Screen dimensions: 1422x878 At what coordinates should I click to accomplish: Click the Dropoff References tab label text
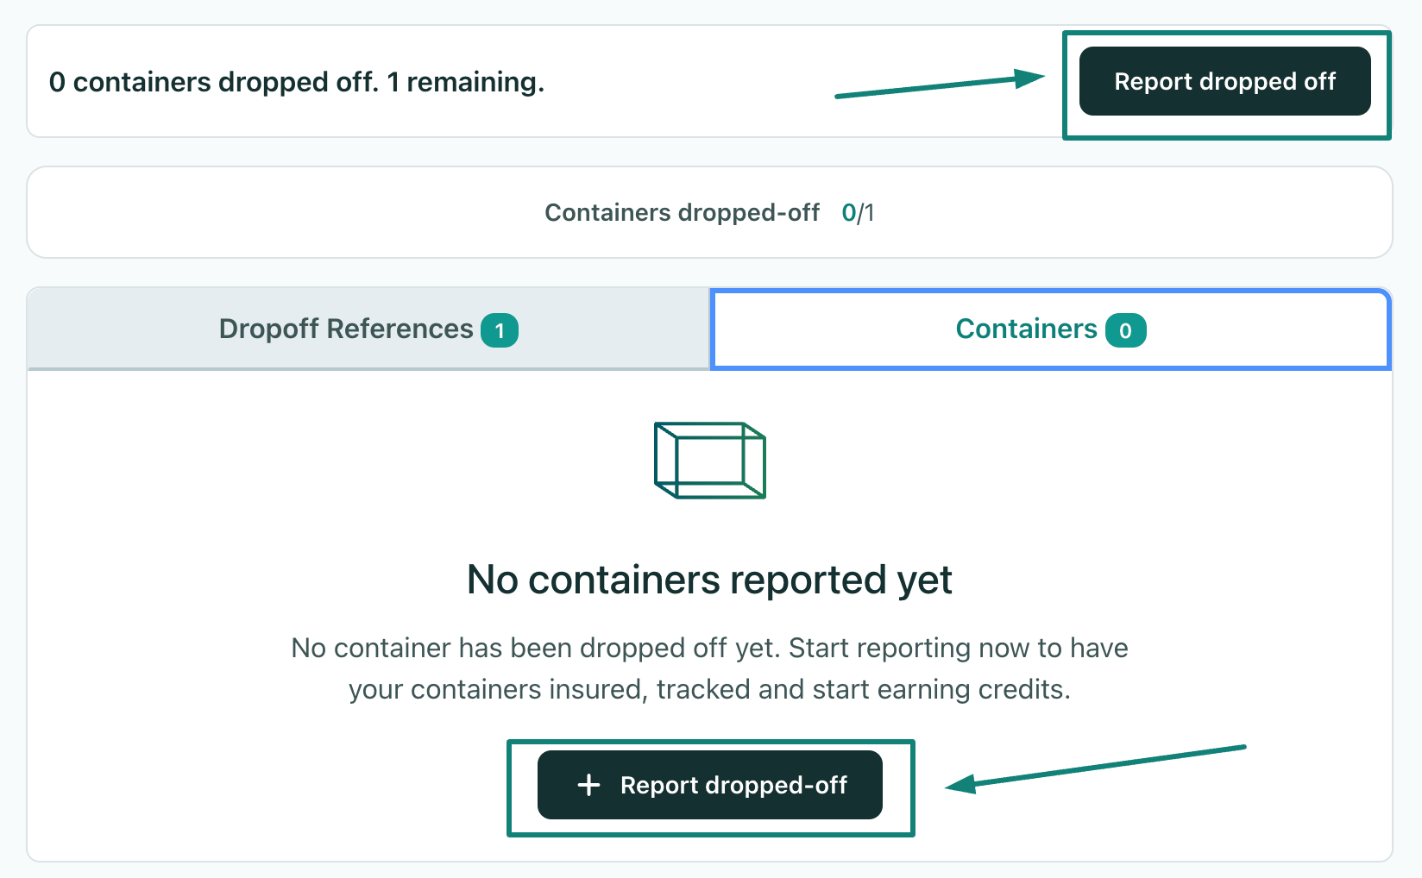[x=346, y=329]
